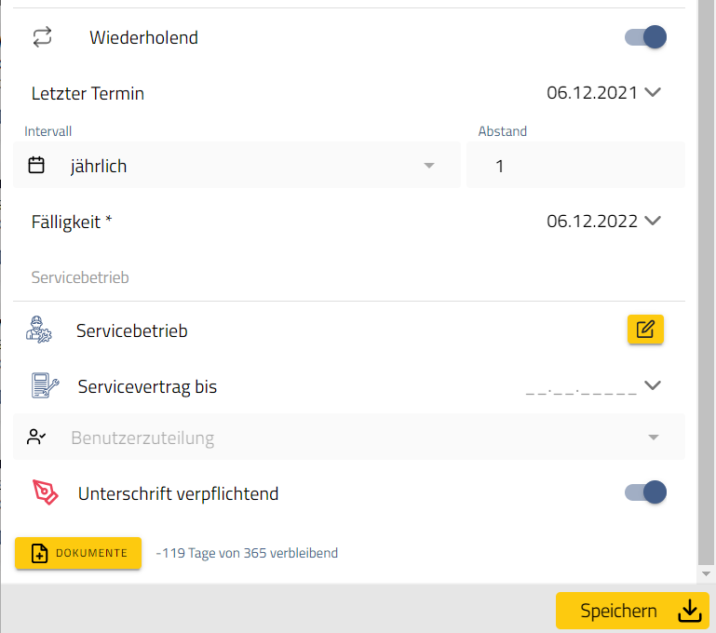Click the repeat arrows icon beside Wiederholend
The image size is (716, 633).
[42, 37]
